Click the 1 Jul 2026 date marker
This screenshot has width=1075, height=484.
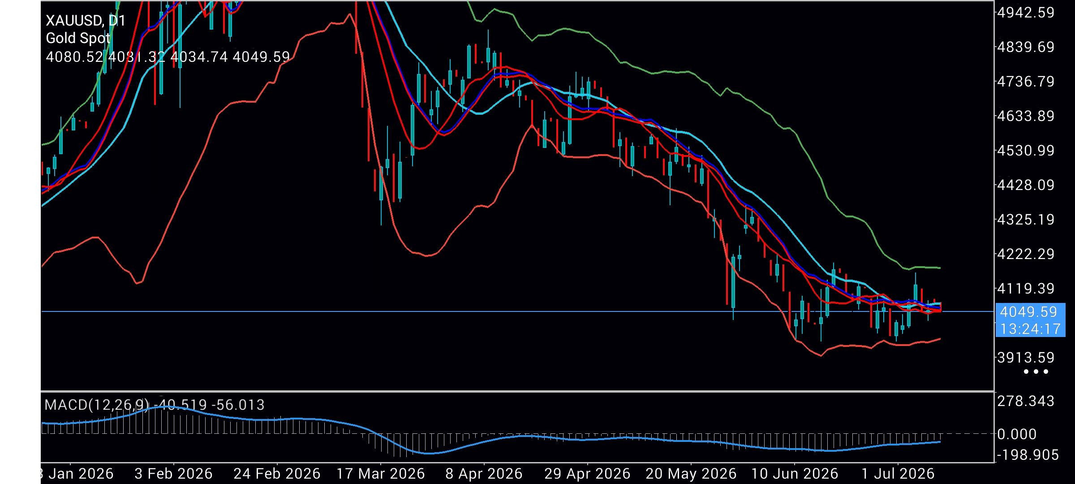898,474
